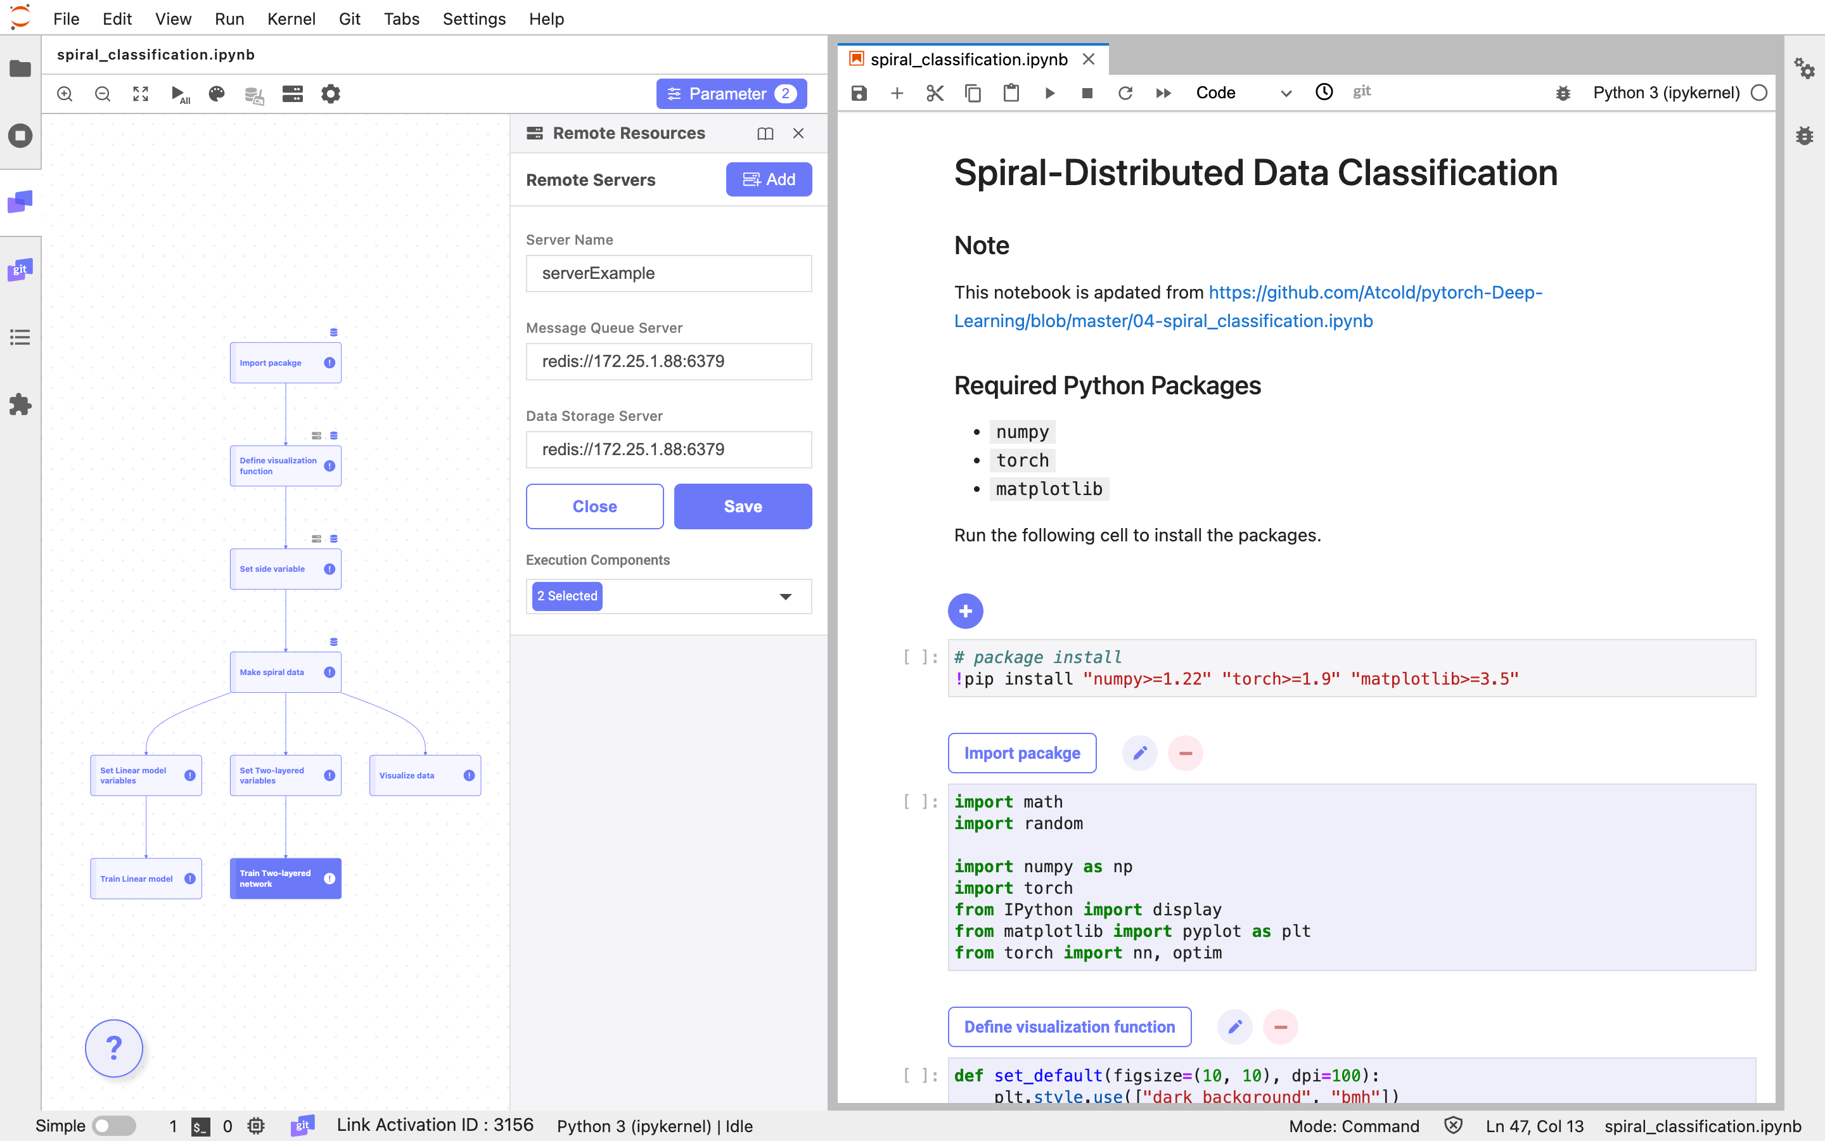
Task: Click the pencil edit icon beside Import pacakge
Action: click(1139, 753)
